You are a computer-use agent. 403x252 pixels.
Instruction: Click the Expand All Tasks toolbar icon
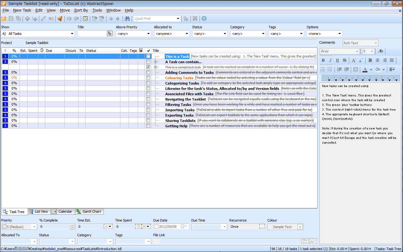click(x=94, y=19)
